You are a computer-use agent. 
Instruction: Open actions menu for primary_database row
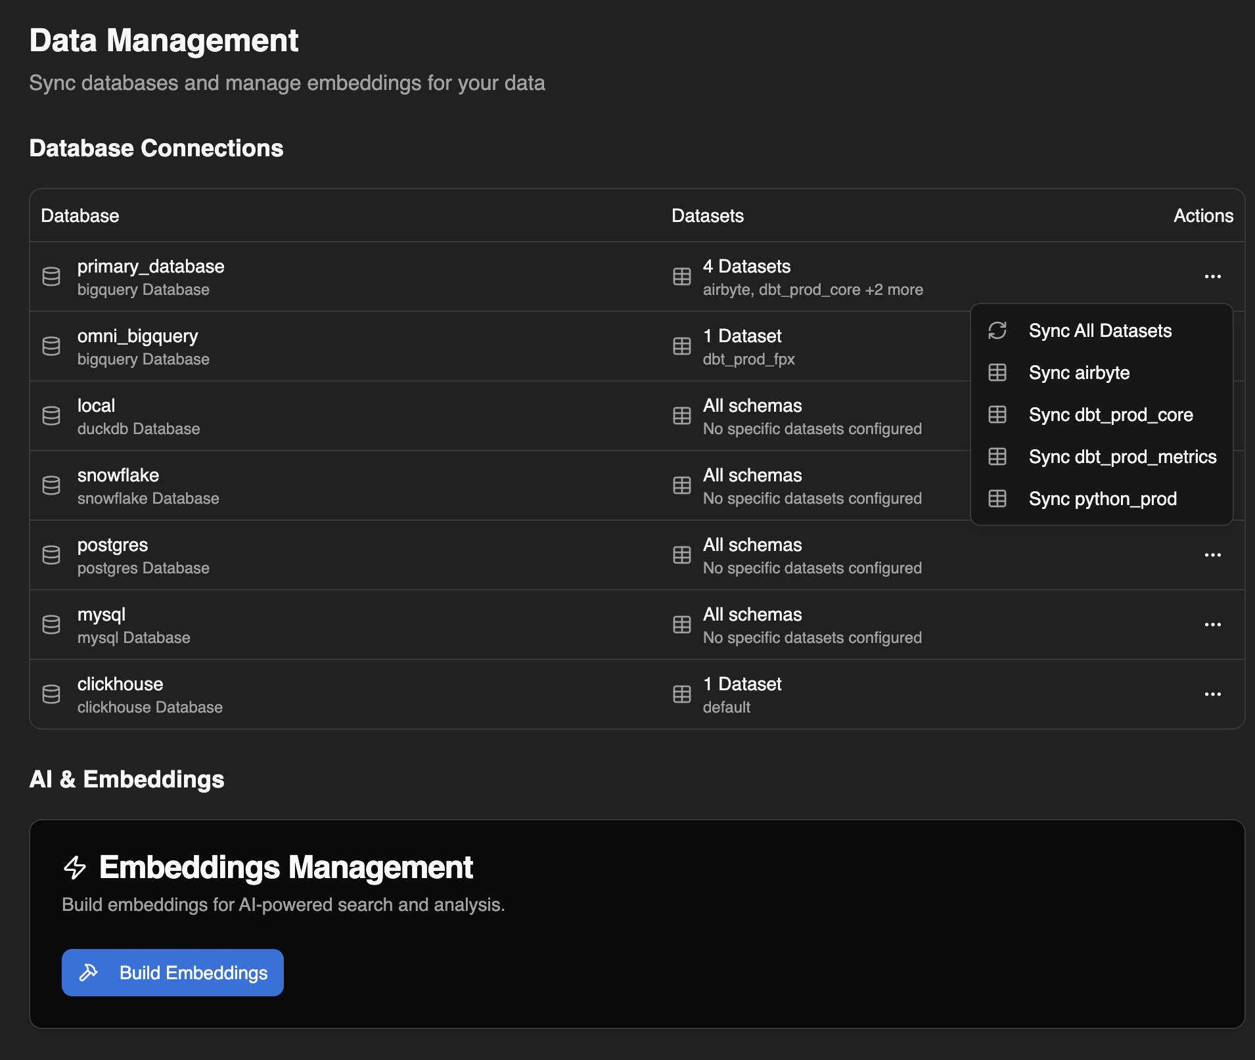(x=1212, y=276)
